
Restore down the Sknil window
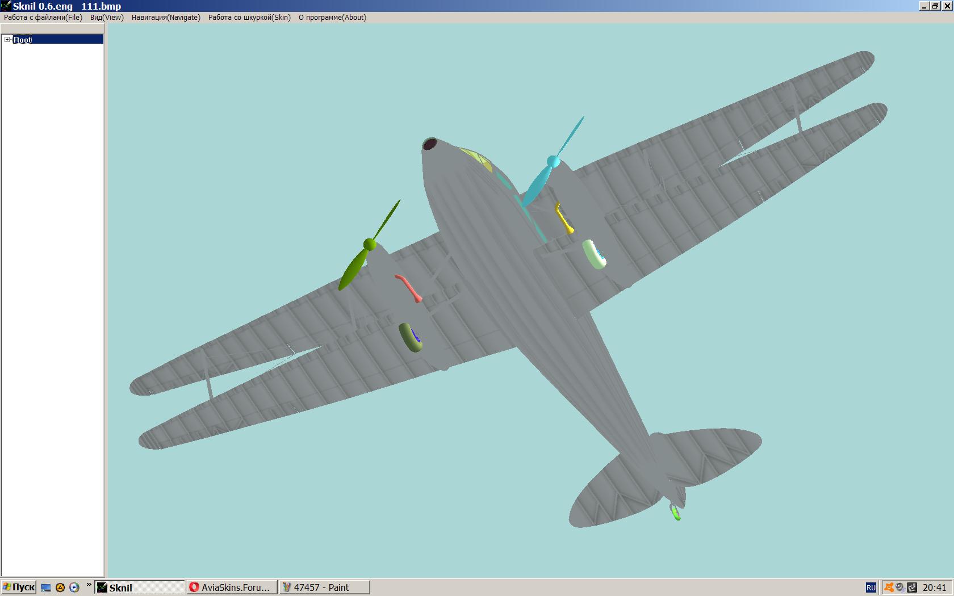pos(935,6)
